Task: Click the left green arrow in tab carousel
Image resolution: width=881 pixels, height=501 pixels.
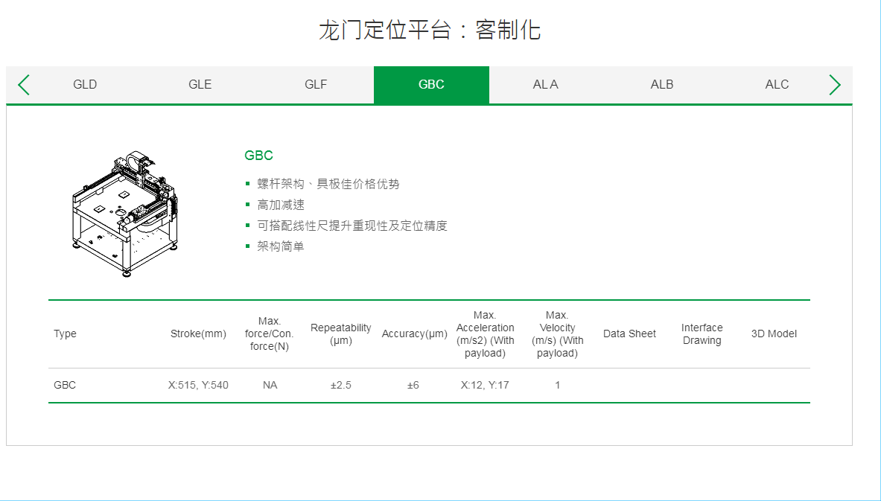Action: click(24, 85)
